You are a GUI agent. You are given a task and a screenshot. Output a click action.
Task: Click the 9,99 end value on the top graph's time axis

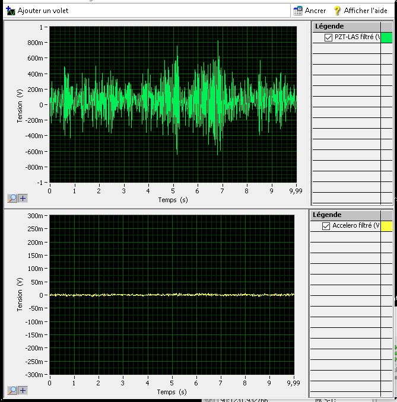point(295,191)
